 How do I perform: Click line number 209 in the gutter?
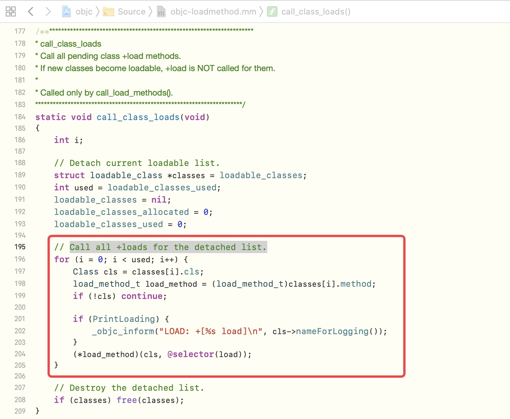[20, 411]
